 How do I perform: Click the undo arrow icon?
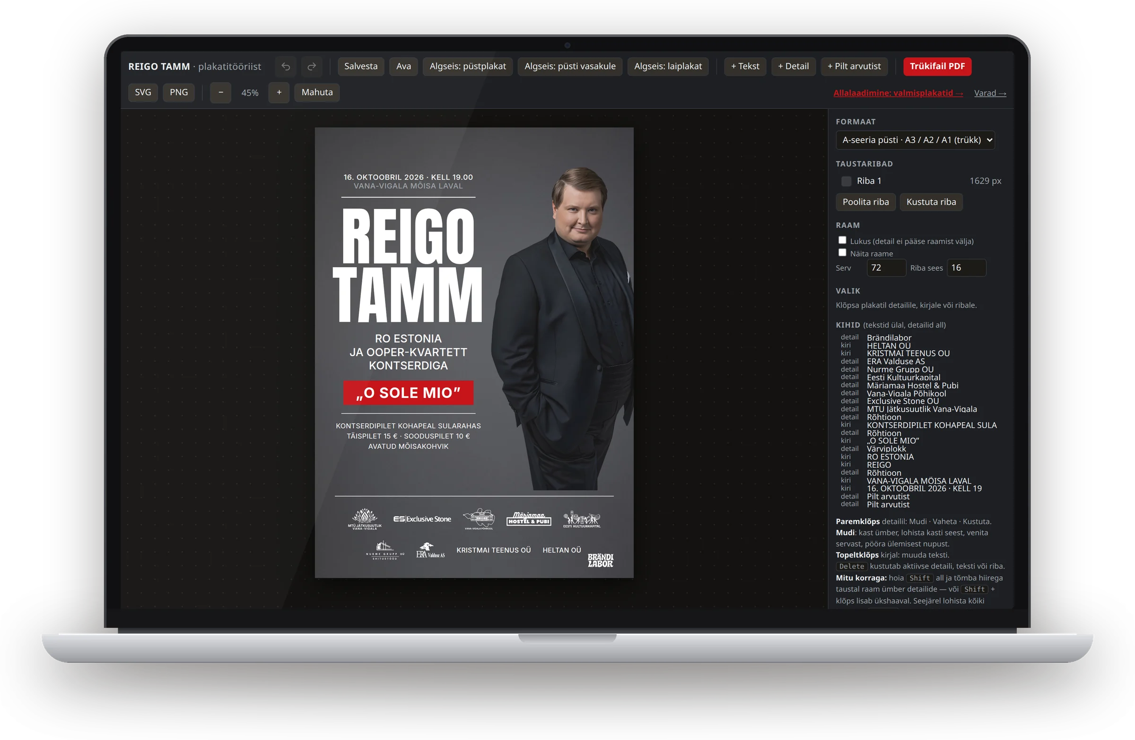pos(286,66)
